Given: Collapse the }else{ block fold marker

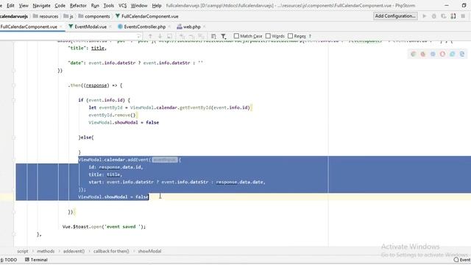Looking at the screenshot, I should pos(13,138).
